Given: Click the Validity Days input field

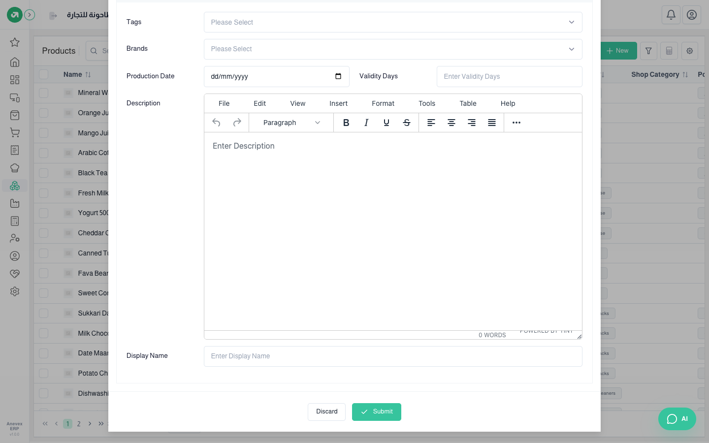Looking at the screenshot, I should (x=509, y=76).
